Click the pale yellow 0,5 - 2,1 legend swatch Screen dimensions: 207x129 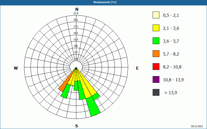coord(156,15)
